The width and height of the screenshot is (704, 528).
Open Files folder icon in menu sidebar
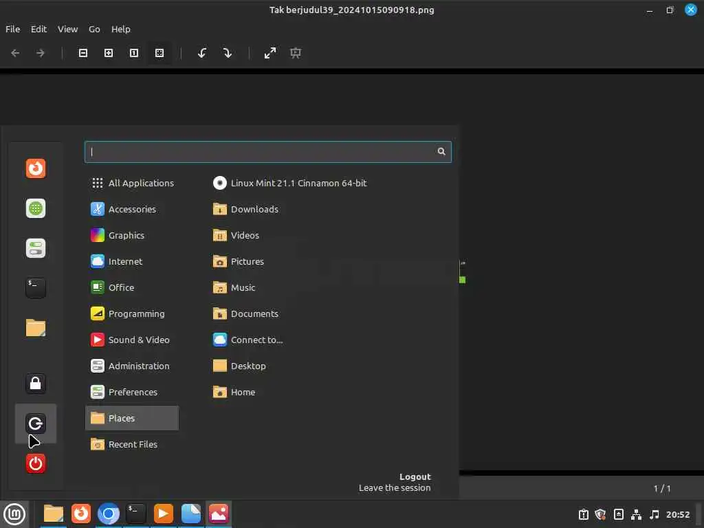tap(36, 328)
